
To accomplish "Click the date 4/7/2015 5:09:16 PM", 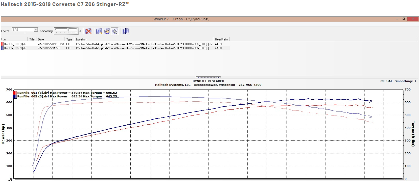I will pos(51,44).
